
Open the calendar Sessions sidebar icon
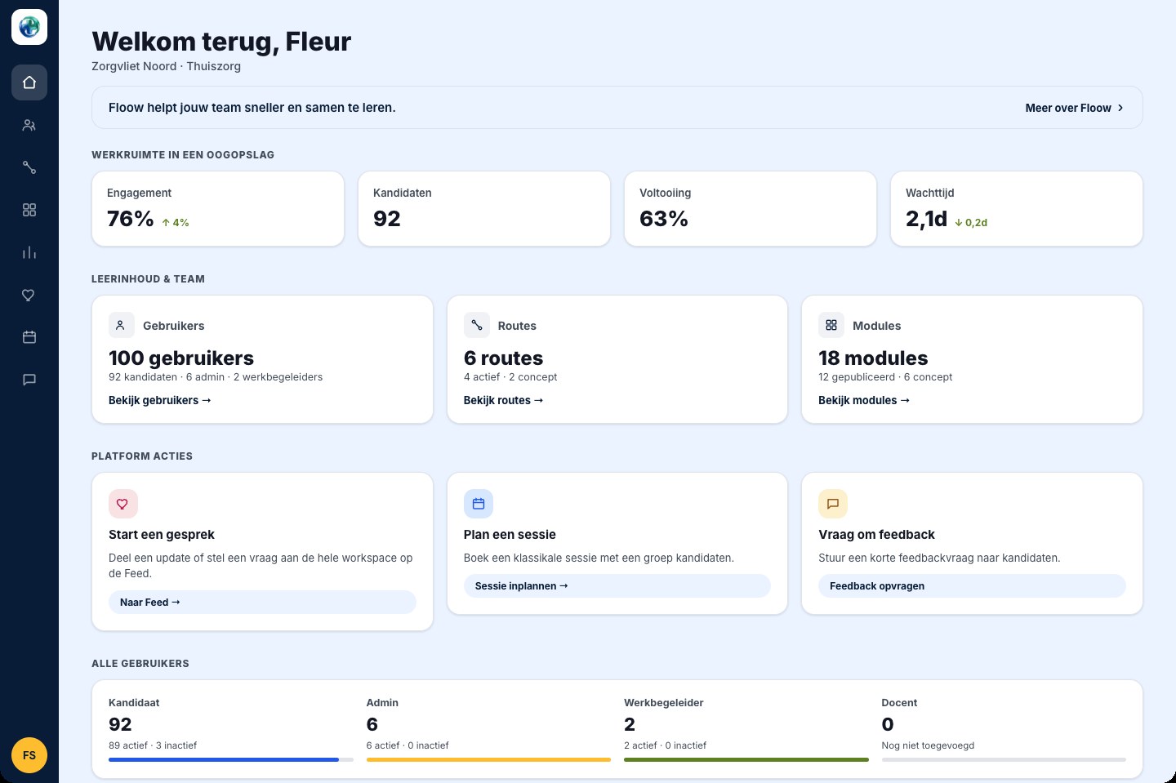pyautogui.click(x=29, y=337)
